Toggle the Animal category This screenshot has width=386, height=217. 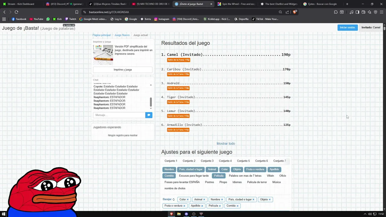click(x=212, y=169)
